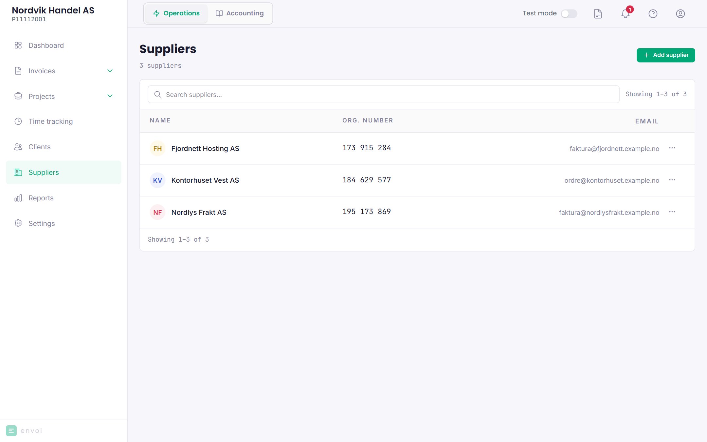Click the ORG. NUMBER column header
707x442 pixels.
click(x=368, y=120)
